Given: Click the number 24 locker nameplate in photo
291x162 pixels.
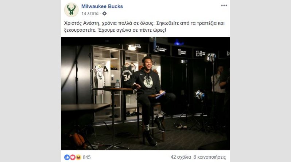Looking at the screenshot, I should 201,54.
